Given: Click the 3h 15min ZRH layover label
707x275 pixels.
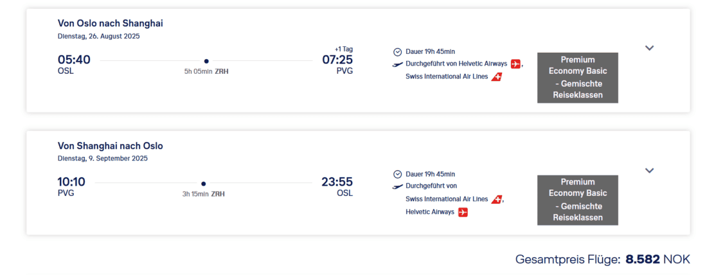Looking at the screenshot, I should [x=203, y=193].
